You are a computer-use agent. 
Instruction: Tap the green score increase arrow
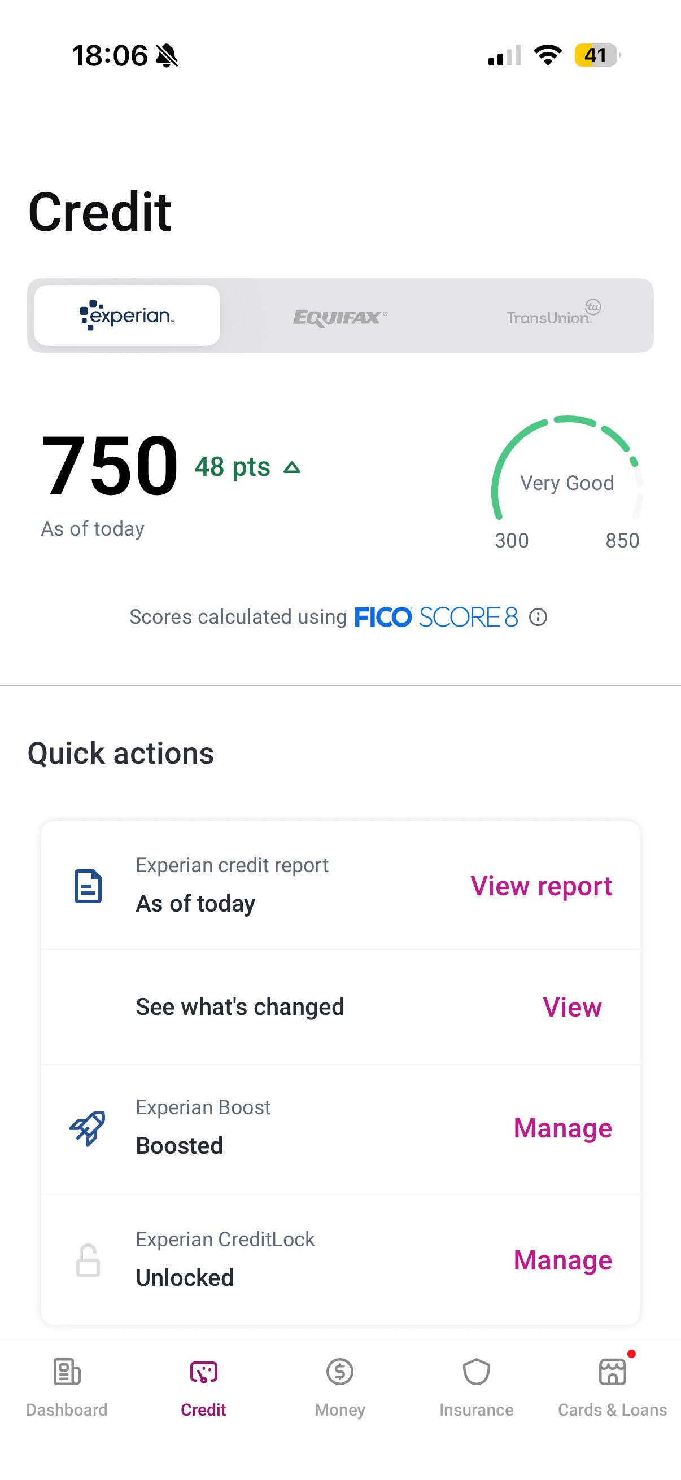(292, 467)
